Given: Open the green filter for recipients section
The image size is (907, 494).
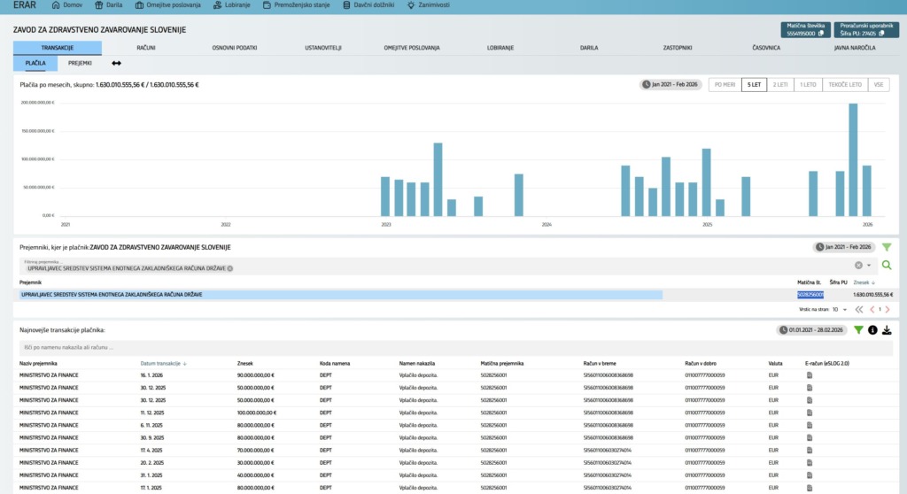Looking at the screenshot, I should tap(887, 246).
